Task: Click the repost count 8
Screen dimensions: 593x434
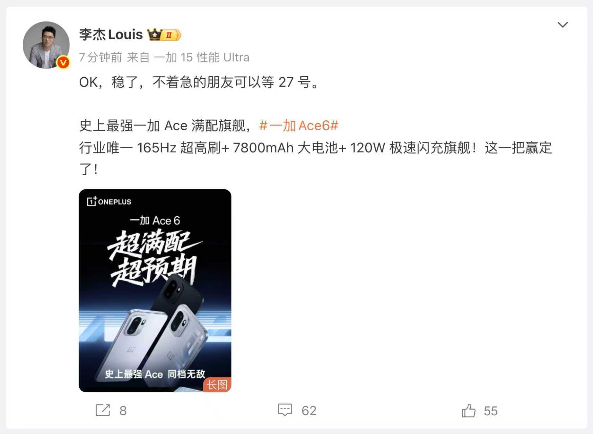Action: tap(123, 411)
